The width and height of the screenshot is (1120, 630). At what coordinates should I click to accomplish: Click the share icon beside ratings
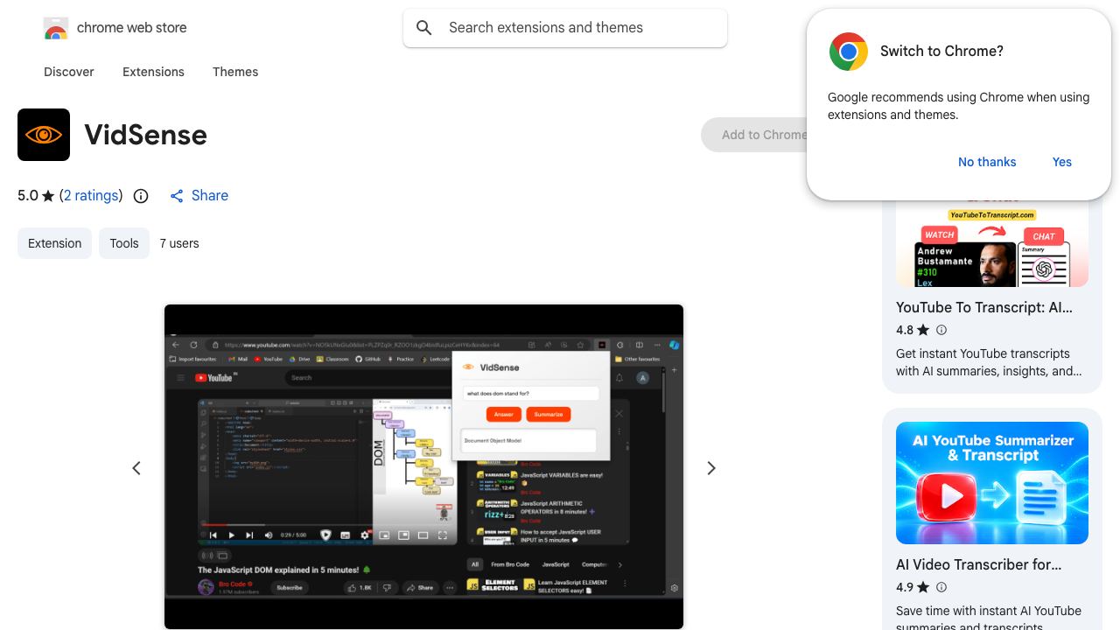pos(177,196)
